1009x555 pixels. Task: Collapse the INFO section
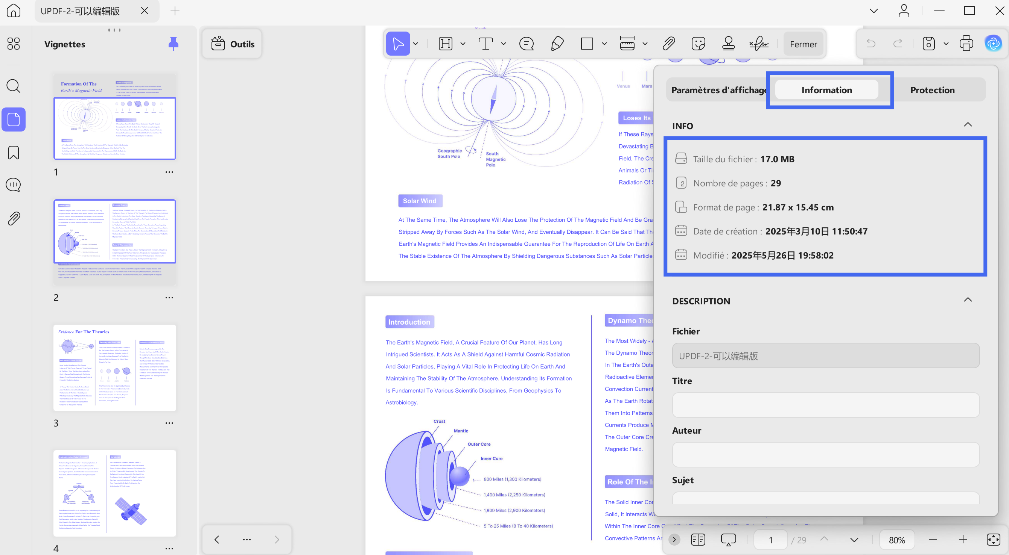coord(968,125)
